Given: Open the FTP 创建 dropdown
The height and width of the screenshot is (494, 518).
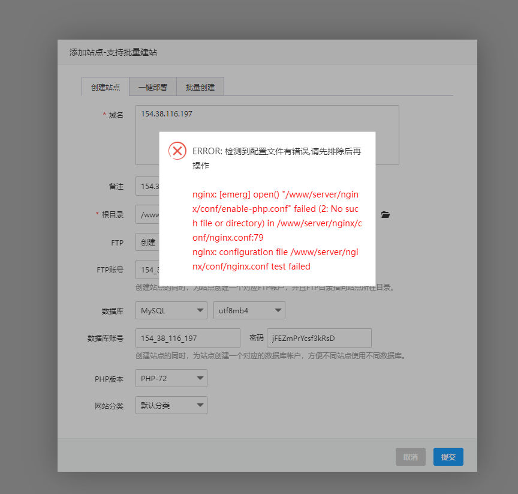Looking at the screenshot, I should point(147,242).
